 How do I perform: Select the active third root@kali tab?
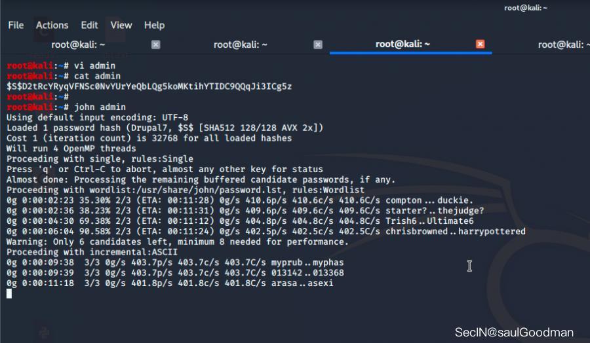403,45
